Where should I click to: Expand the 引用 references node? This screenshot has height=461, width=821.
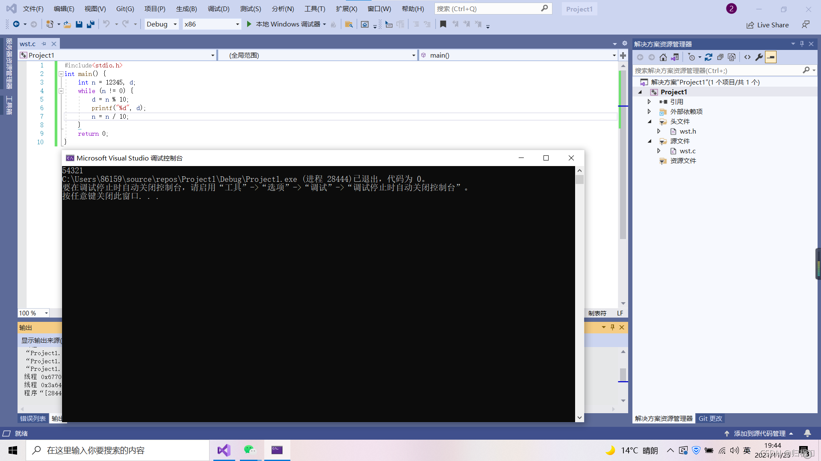[649, 102]
